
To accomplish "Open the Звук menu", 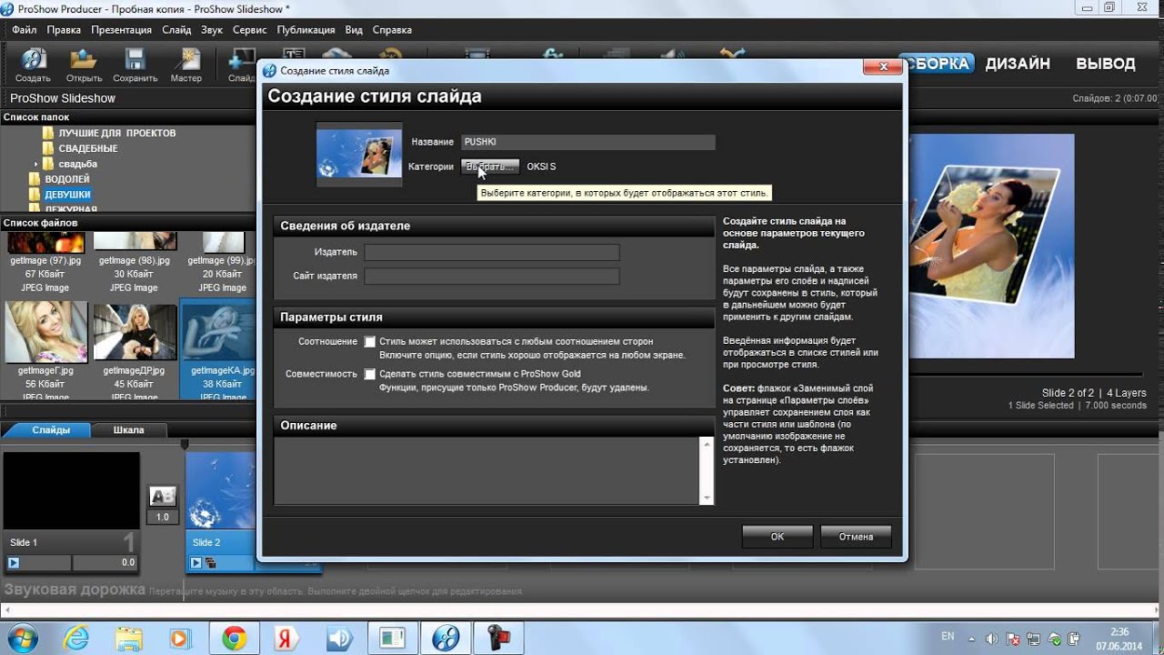I will tap(212, 30).
